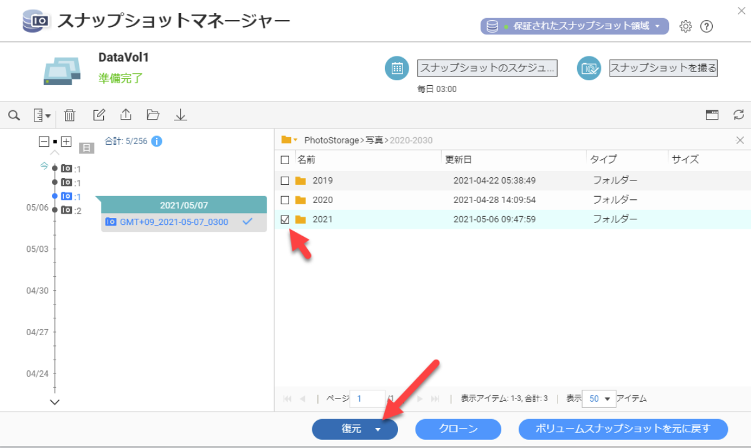Click the export upload arrow icon

pos(126,115)
